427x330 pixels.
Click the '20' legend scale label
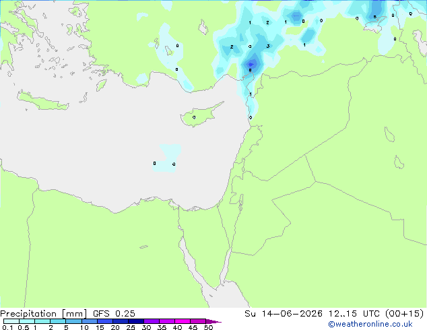[x=115, y=327]
